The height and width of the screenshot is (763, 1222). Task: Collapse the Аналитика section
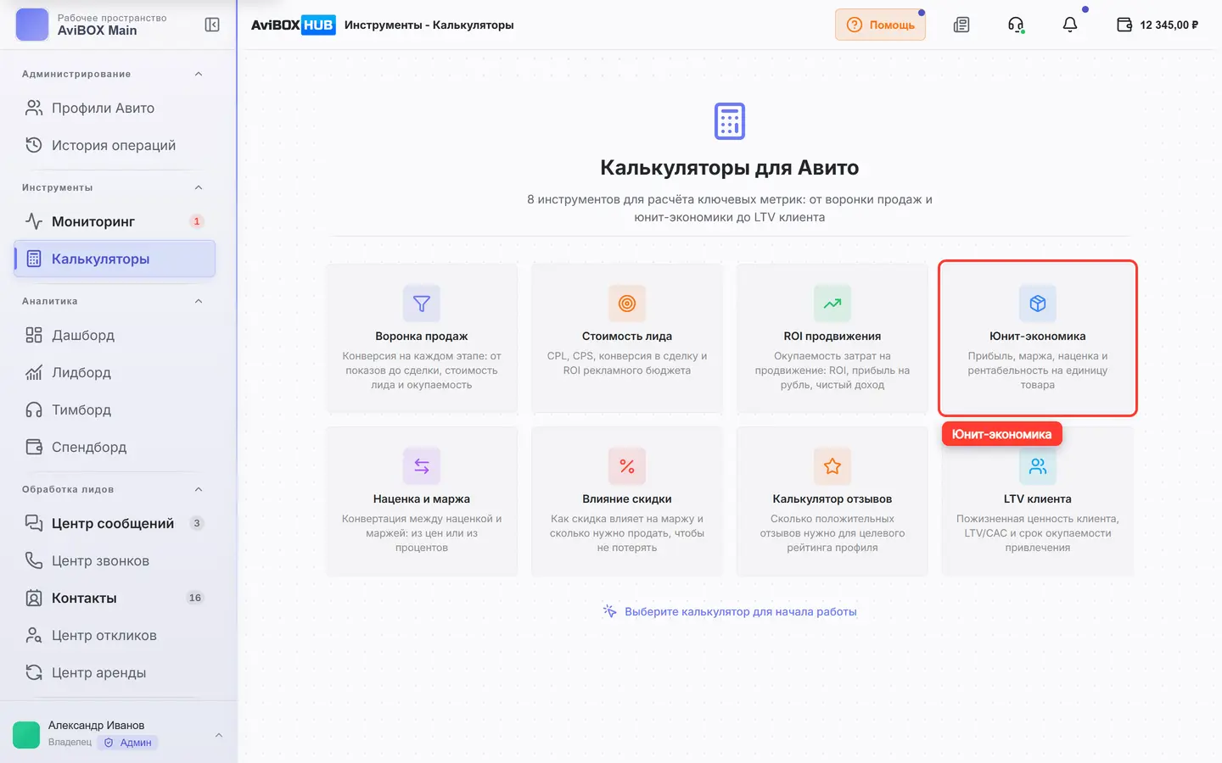[x=199, y=301]
